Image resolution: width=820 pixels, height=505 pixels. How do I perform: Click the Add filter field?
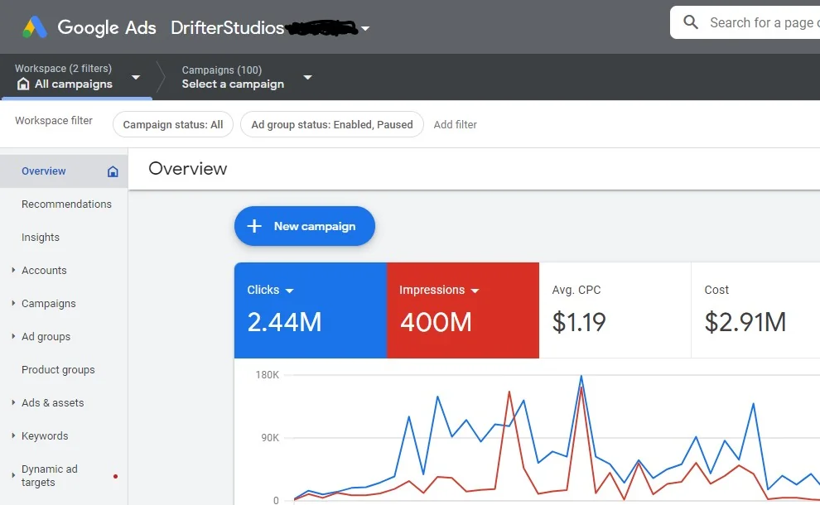456,125
